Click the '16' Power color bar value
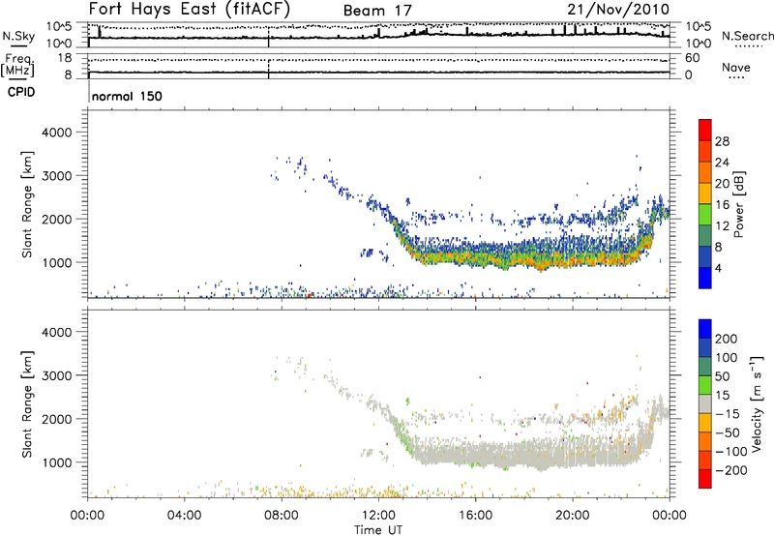The width and height of the screenshot is (774, 536). 722,204
